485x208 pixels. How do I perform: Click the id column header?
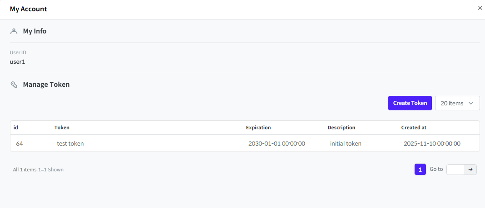pyautogui.click(x=16, y=128)
